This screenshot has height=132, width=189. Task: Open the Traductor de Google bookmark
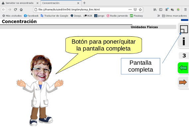point(54,16)
